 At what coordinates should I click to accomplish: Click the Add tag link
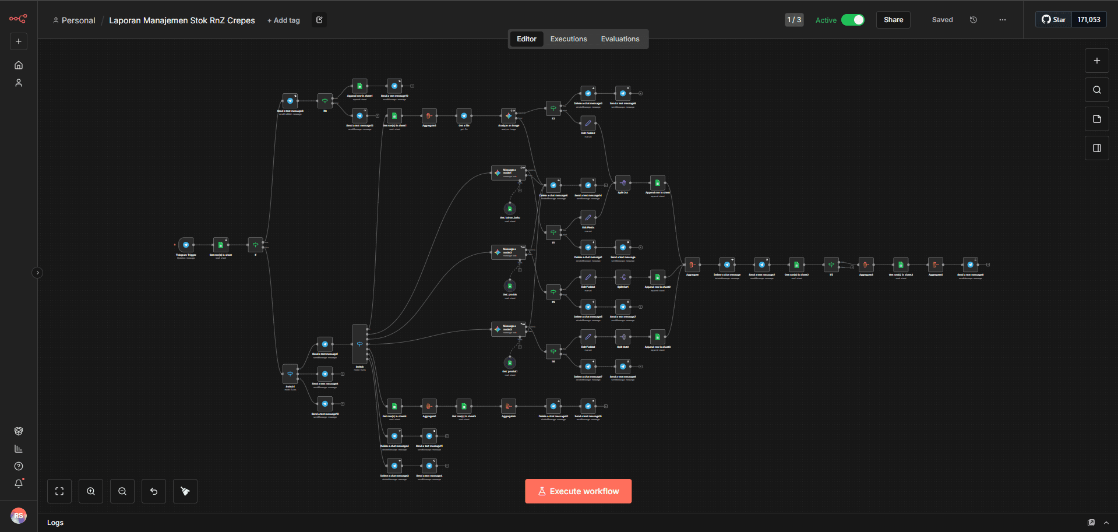tap(284, 20)
